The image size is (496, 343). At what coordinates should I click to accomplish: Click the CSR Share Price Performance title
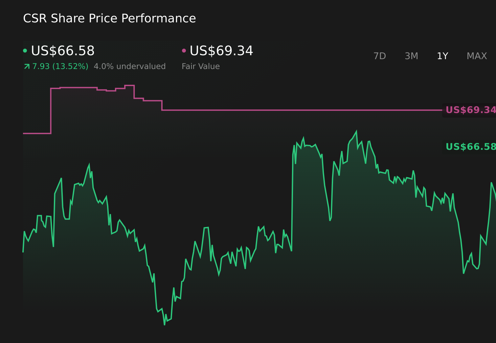coord(109,18)
